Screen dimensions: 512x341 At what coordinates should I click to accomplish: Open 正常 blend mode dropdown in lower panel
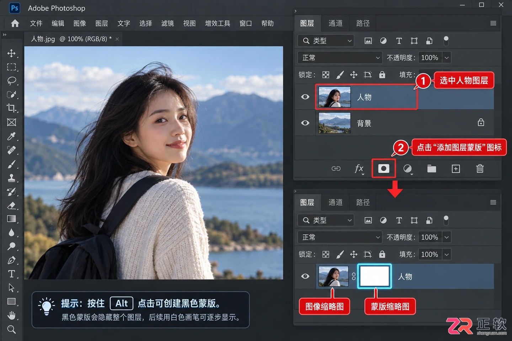click(340, 237)
